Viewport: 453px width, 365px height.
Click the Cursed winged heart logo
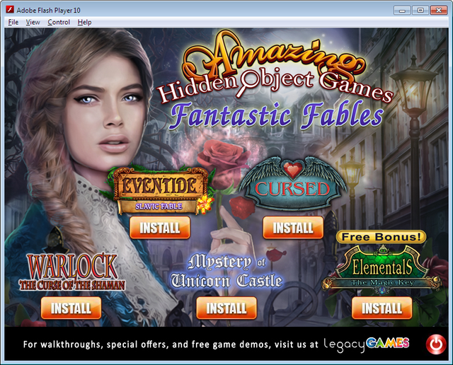coord(292,182)
